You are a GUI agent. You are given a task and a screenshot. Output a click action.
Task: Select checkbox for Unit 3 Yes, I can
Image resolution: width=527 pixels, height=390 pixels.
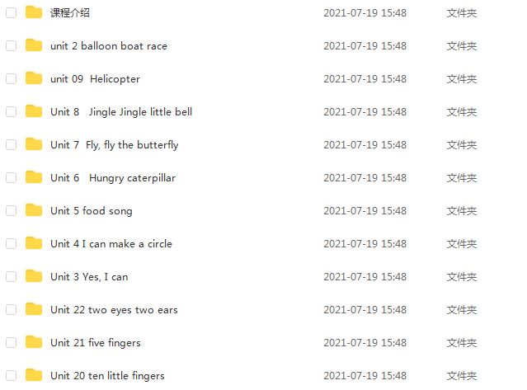coord(11,276)
